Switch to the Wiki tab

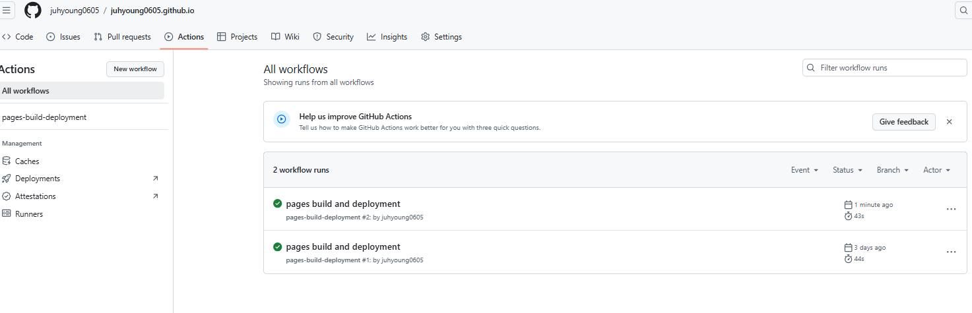(285, 37)
